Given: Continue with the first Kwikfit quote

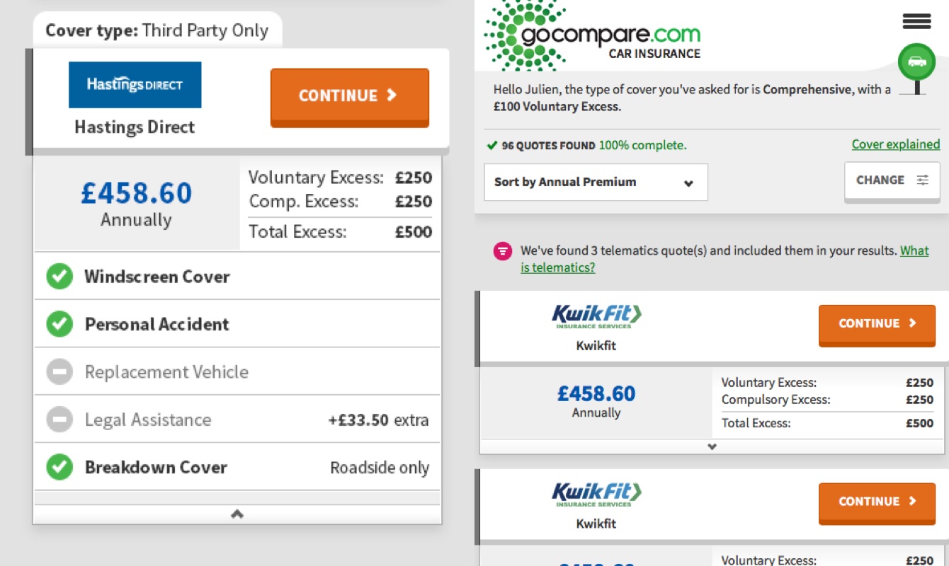Looking at the screenshot, I should [877, 324].
